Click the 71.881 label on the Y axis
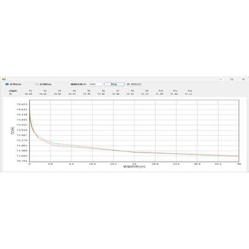Viewport: 249px width, 249px height. [x=22, y=146]
